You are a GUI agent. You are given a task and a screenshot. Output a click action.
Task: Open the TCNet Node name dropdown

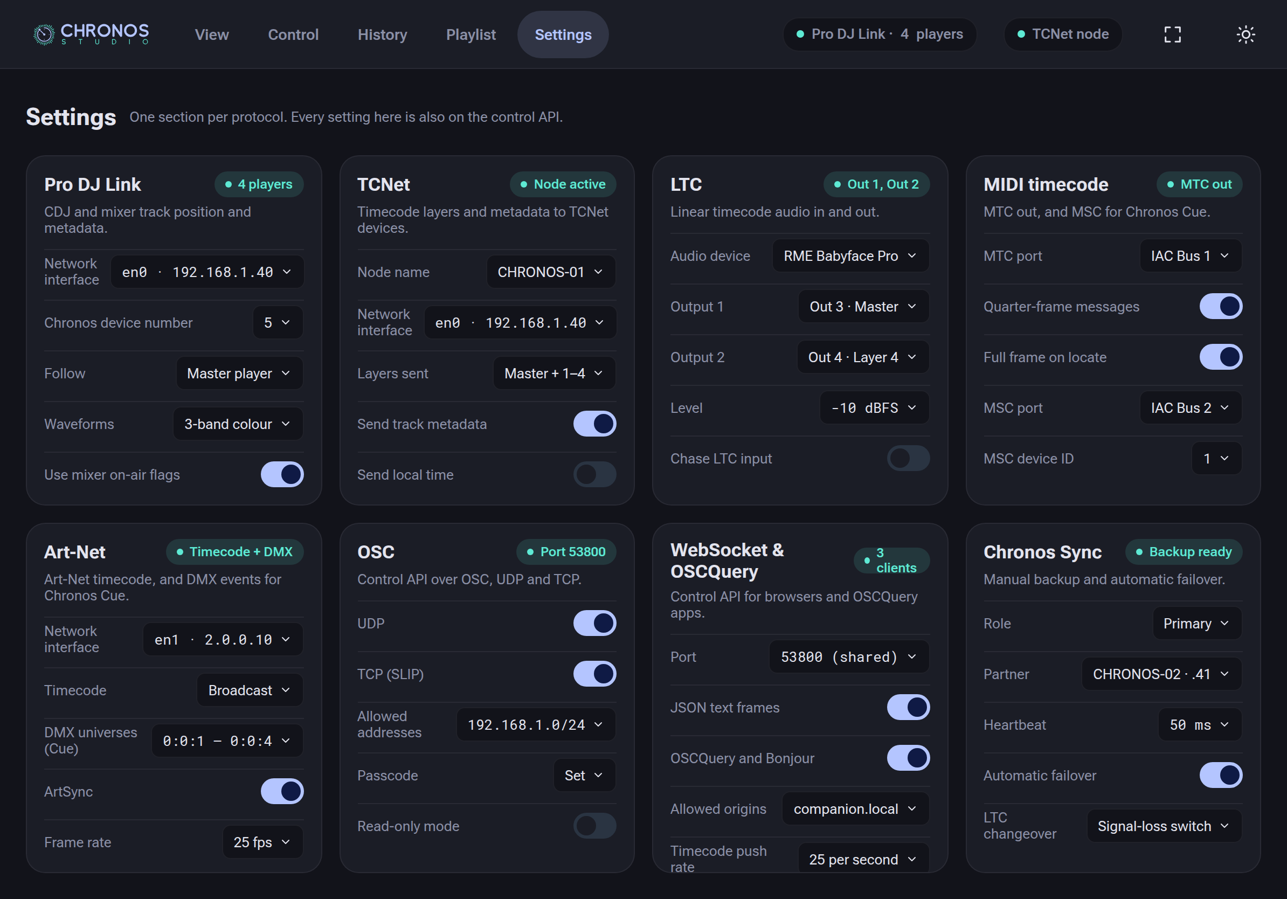click(x=551, y=272)
